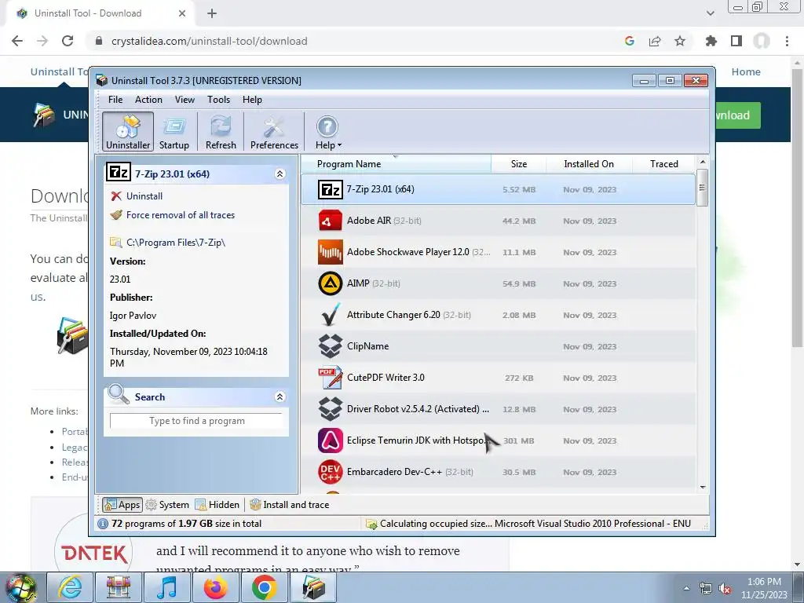Open the Uninstaller toolbar section
This screenshot has height=603, width=804.
click(128, 132)
